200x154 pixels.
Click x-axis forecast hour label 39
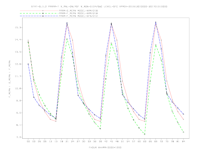point(100,141)
